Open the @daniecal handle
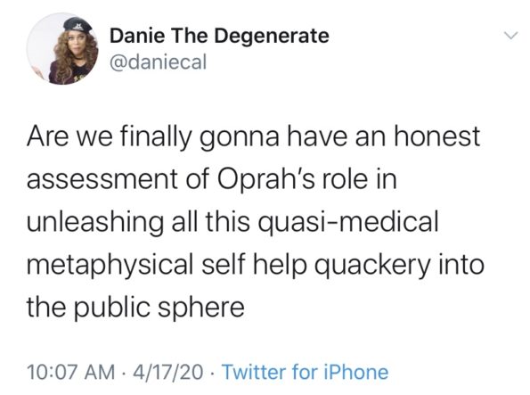530x395 pixels. (158, 62)
